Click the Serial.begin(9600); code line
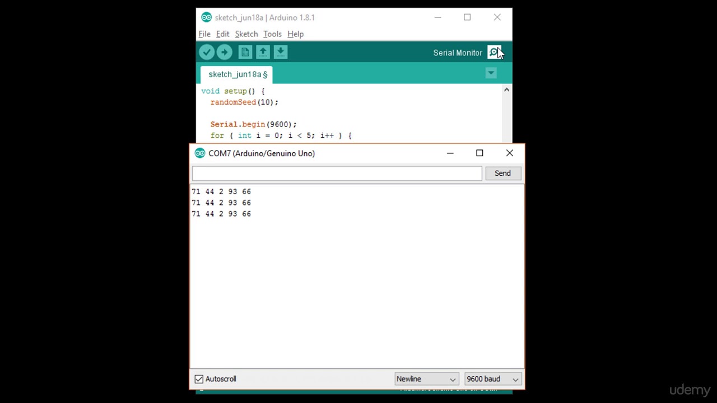The width and height of the screenshot is (717, 403). [253, 124]
